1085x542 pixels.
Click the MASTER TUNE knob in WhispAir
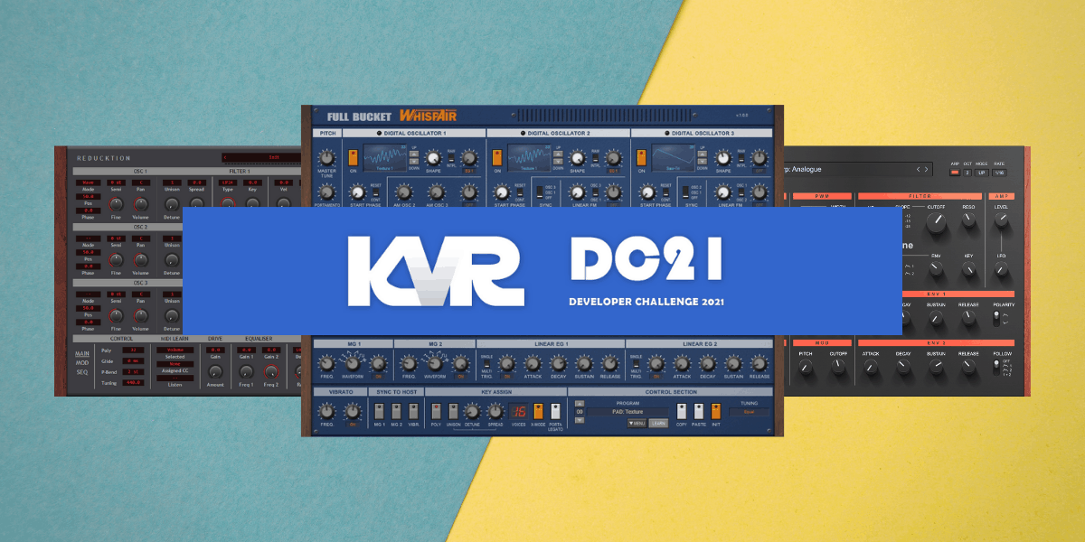[x=325, y=158]
